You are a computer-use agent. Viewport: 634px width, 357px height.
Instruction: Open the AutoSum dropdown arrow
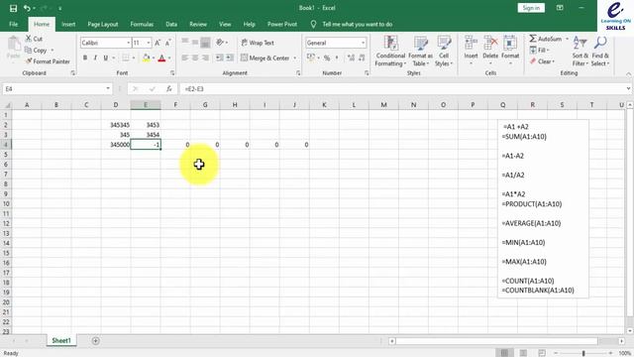tap(567, 39)
